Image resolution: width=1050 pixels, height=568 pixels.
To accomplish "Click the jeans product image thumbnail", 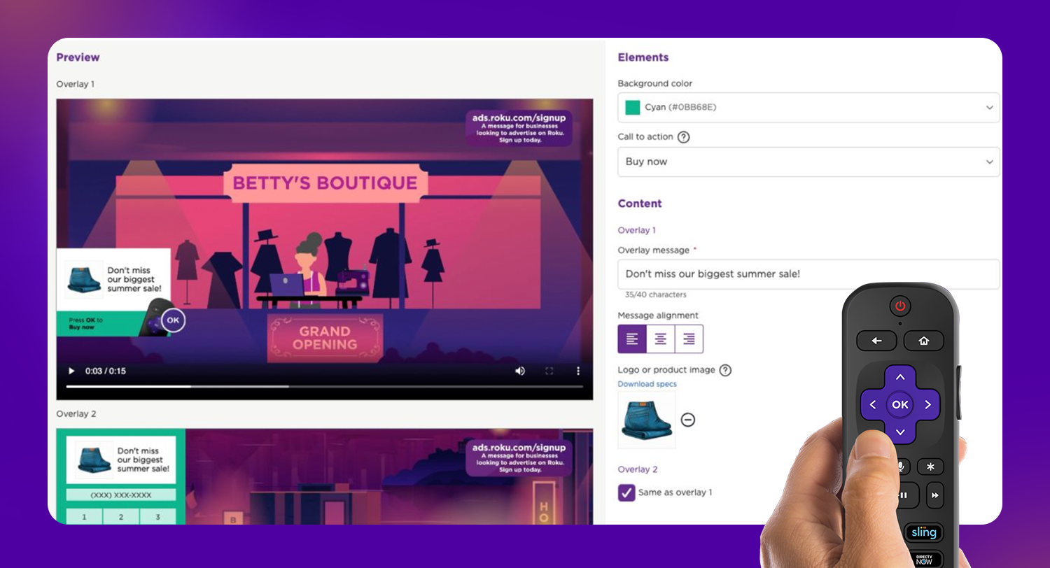I will (x=646, y=420).
